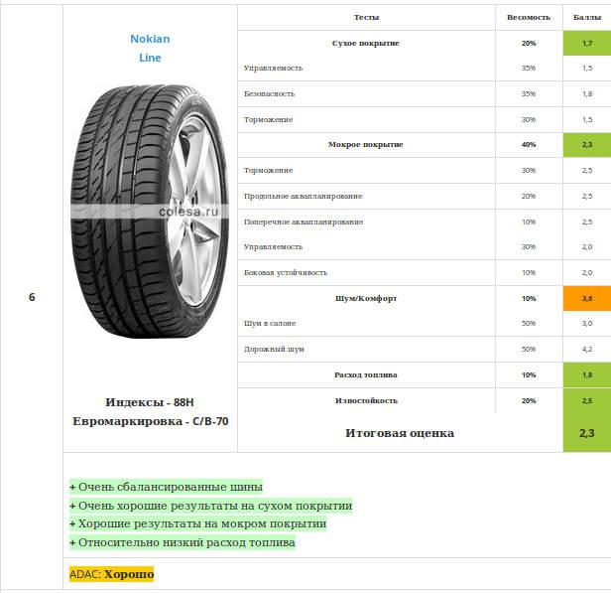Image resolution: width=611 pixels, height=593 pixels.
Task: Click the final 2,3 overall rating cell
Action: point(587,433)
